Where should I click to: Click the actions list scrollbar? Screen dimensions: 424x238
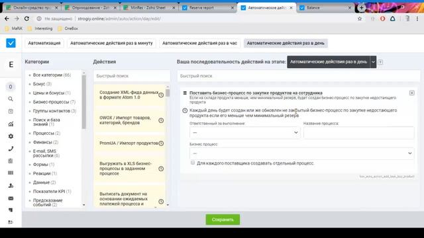coord(168,93)
